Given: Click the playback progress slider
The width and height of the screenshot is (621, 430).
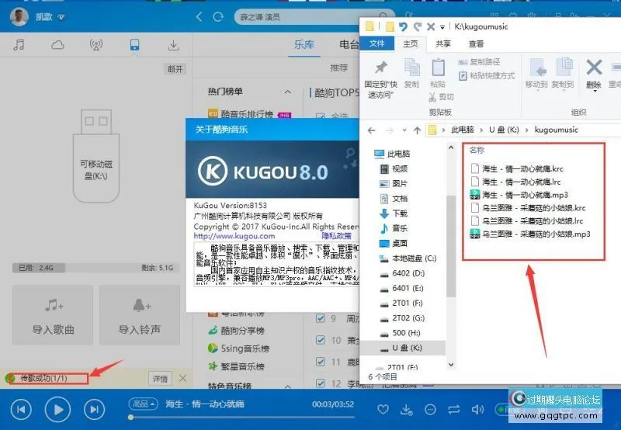Looking at the screenshot, I should [233, 417].
